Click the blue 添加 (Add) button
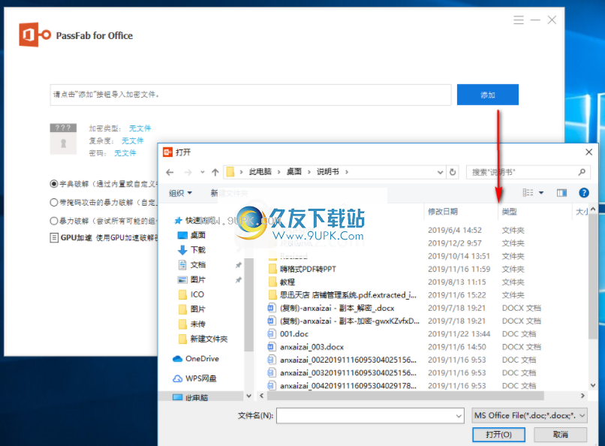Viewport: 605px width, 446px height. pos(487,95)
